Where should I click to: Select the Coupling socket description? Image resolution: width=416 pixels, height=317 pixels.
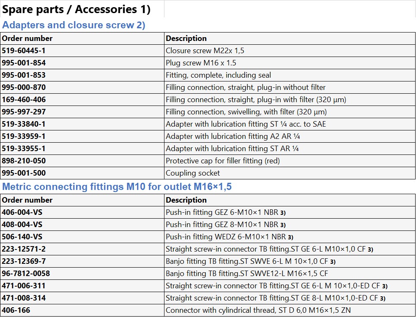click(193, 173)
